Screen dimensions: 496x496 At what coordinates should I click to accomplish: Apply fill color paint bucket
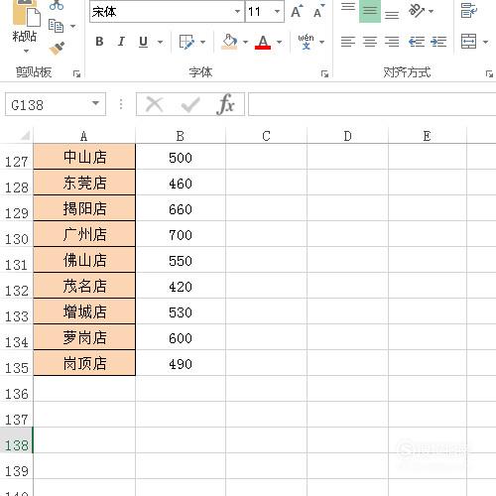(x=229, y=42)
